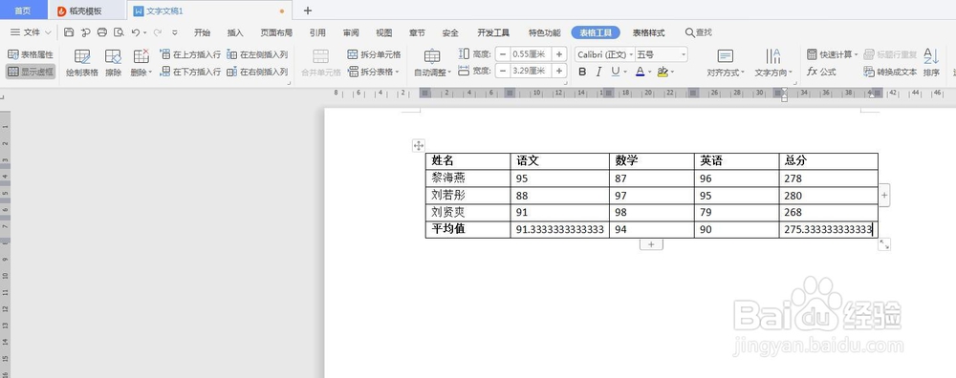Open the 五号 font size dropdown
The width and height of the screenshot is (956, 378).
684,54
